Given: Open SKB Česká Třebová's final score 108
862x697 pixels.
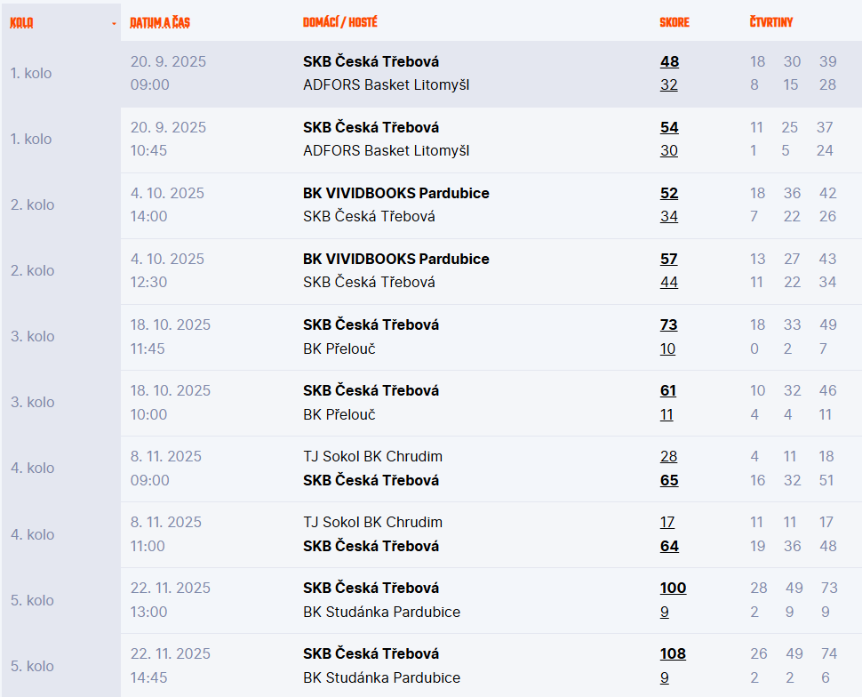Looking at the screenshot, I should click(673, 653).
